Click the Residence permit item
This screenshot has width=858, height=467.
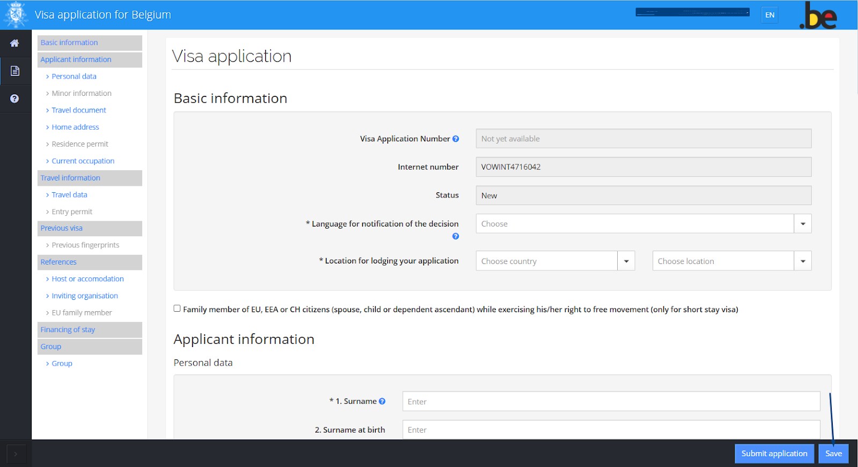pos(80,144)
